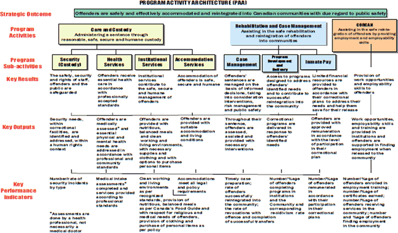Click indicator 'Accommodations meet all legal and policy requirements'
Screen dimensions: 398x233
point(196,185)
